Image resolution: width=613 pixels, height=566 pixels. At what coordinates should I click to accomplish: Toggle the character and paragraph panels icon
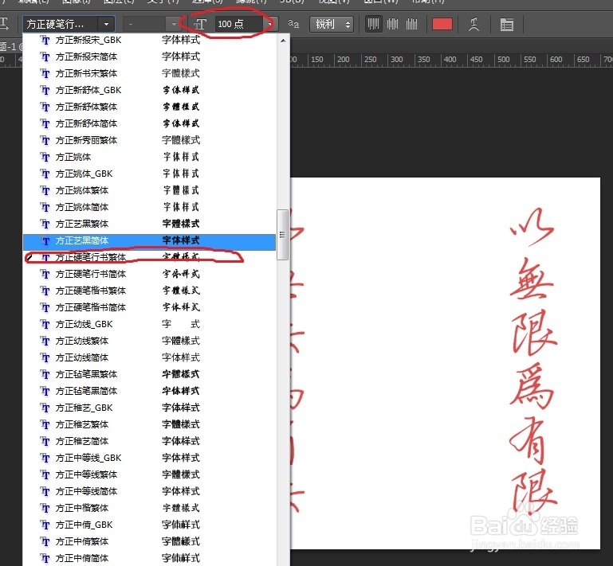507,24
